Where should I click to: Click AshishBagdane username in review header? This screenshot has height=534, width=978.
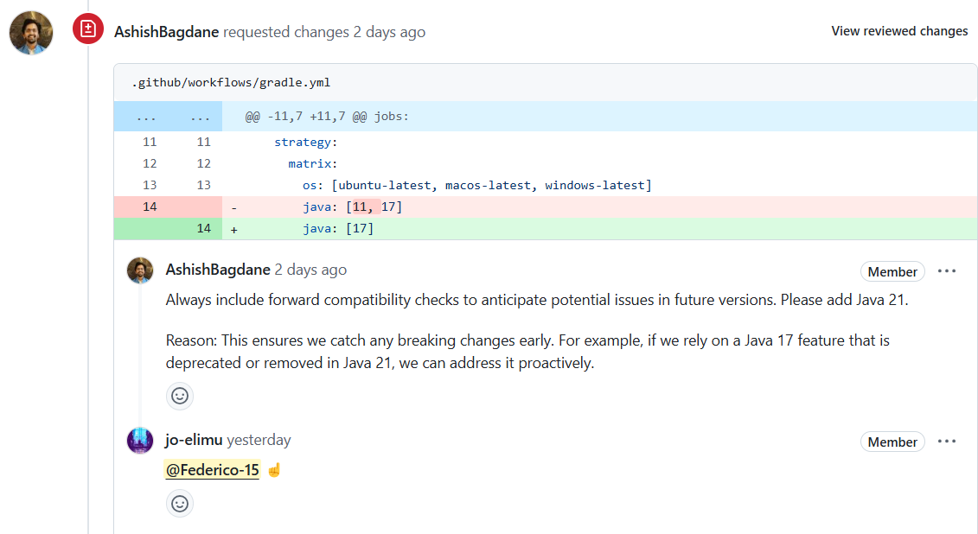coord(167,32)
